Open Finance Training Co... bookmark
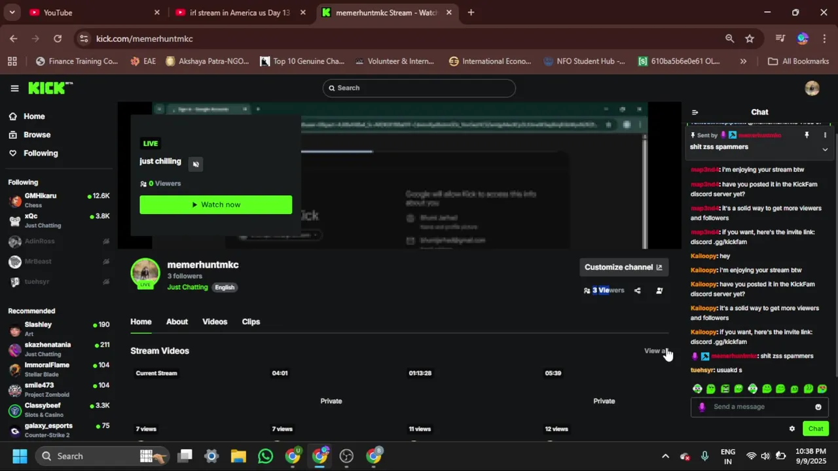838x471 pixels. (x=77, y=61)
